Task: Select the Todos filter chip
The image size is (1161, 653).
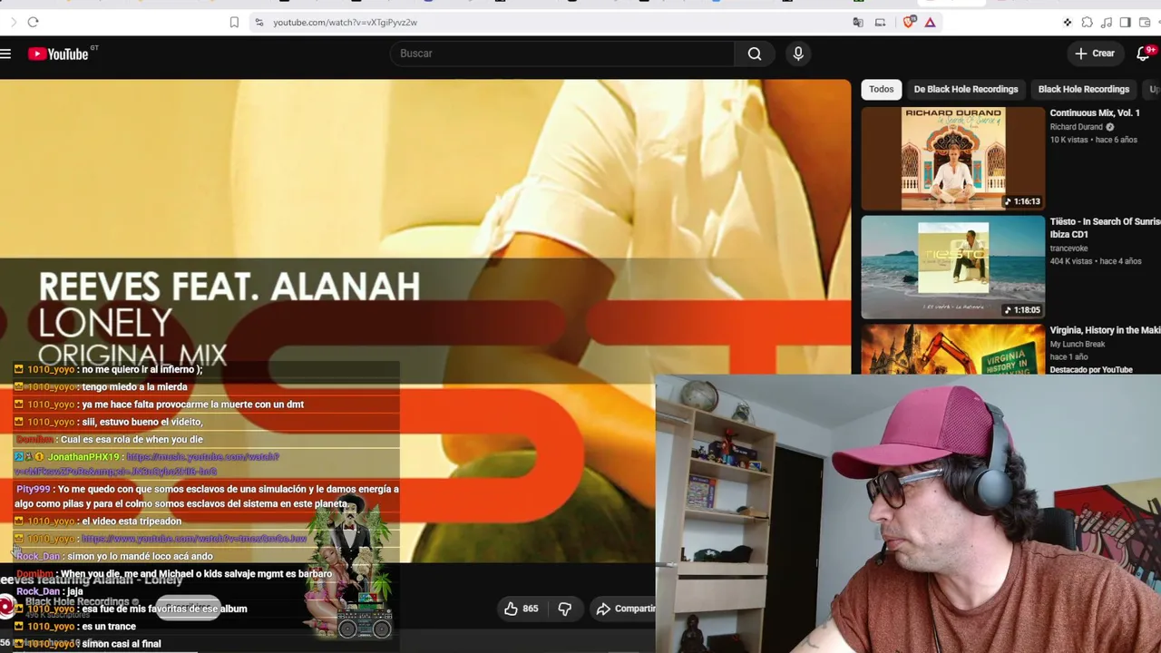Action: [882, 89]
